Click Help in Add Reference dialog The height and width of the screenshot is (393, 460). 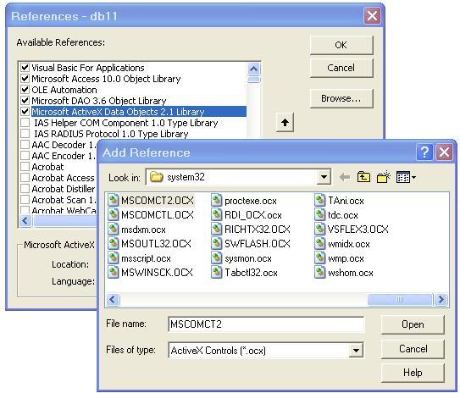click(x=413, y=373)
